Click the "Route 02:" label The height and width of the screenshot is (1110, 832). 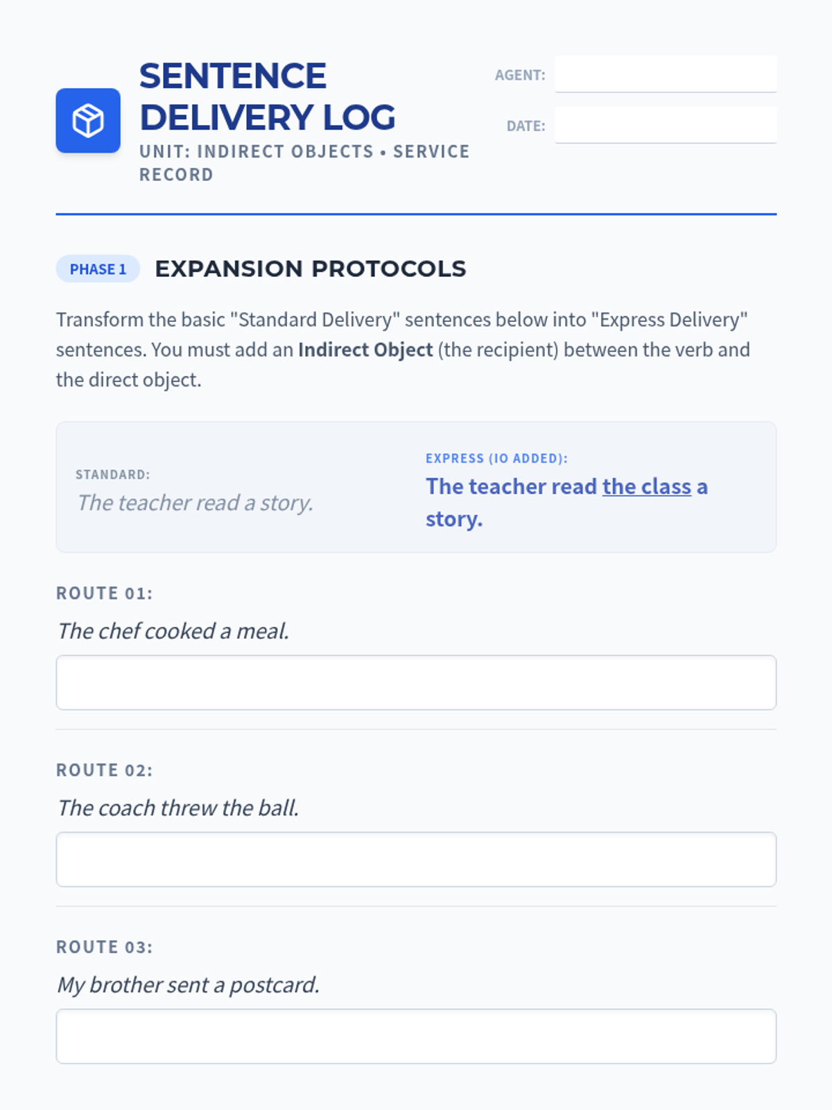(x=104, y=770)
